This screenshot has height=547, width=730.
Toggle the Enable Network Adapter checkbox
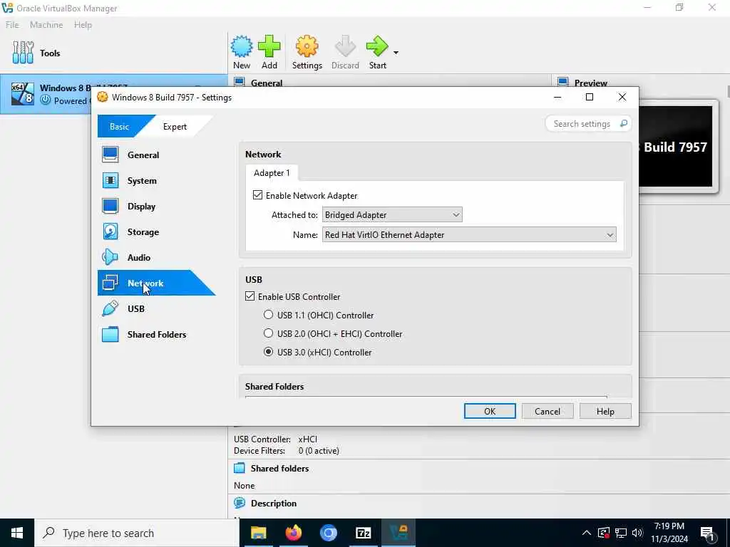(257, 195)
